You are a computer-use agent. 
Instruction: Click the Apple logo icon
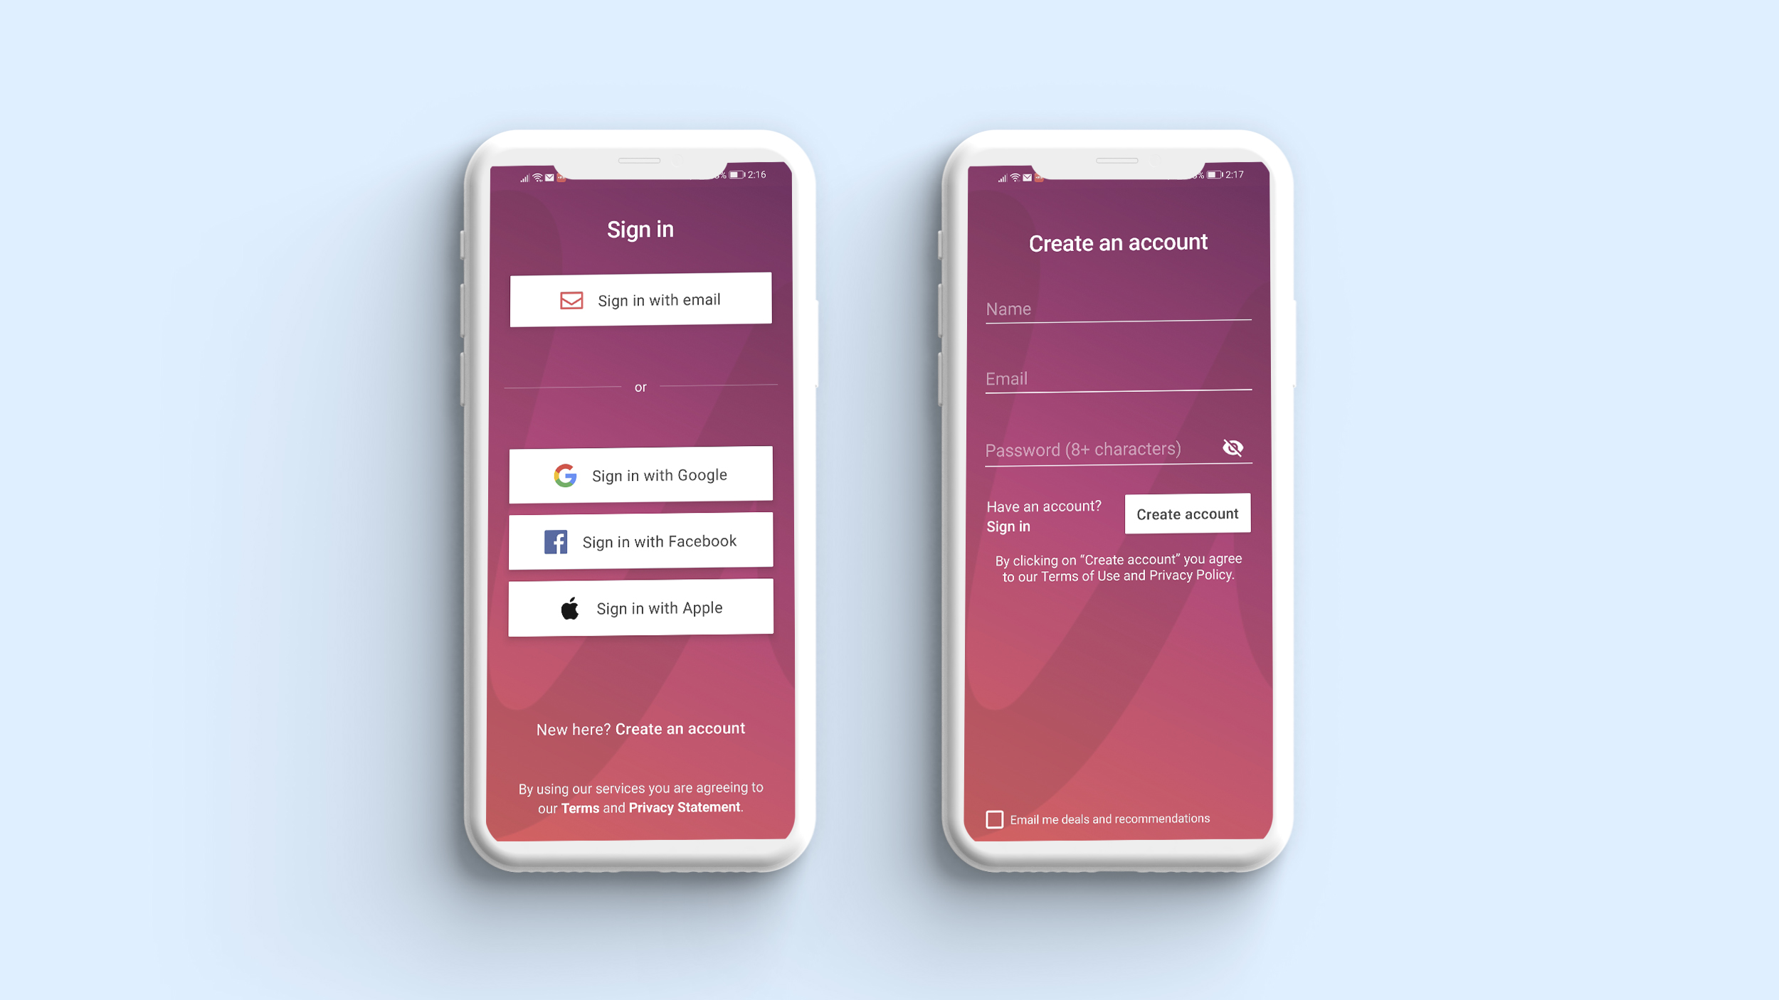coord(568,608)
